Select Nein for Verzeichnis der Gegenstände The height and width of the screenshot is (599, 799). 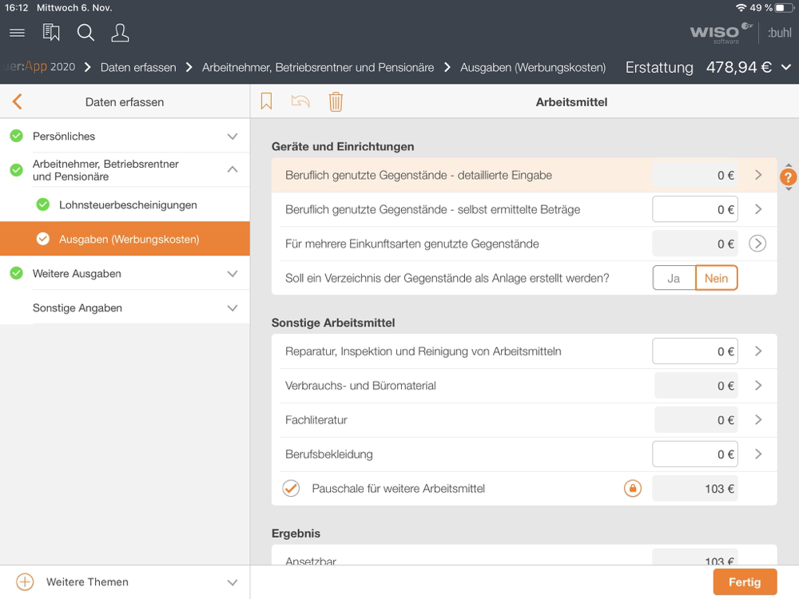click(x=716, y=278)
